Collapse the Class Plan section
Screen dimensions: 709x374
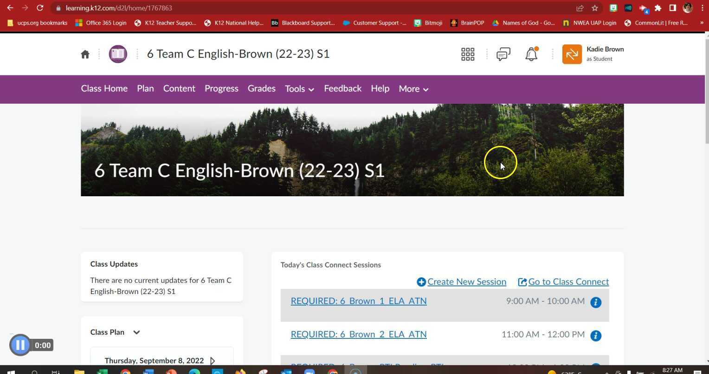(x=136, y=332)
